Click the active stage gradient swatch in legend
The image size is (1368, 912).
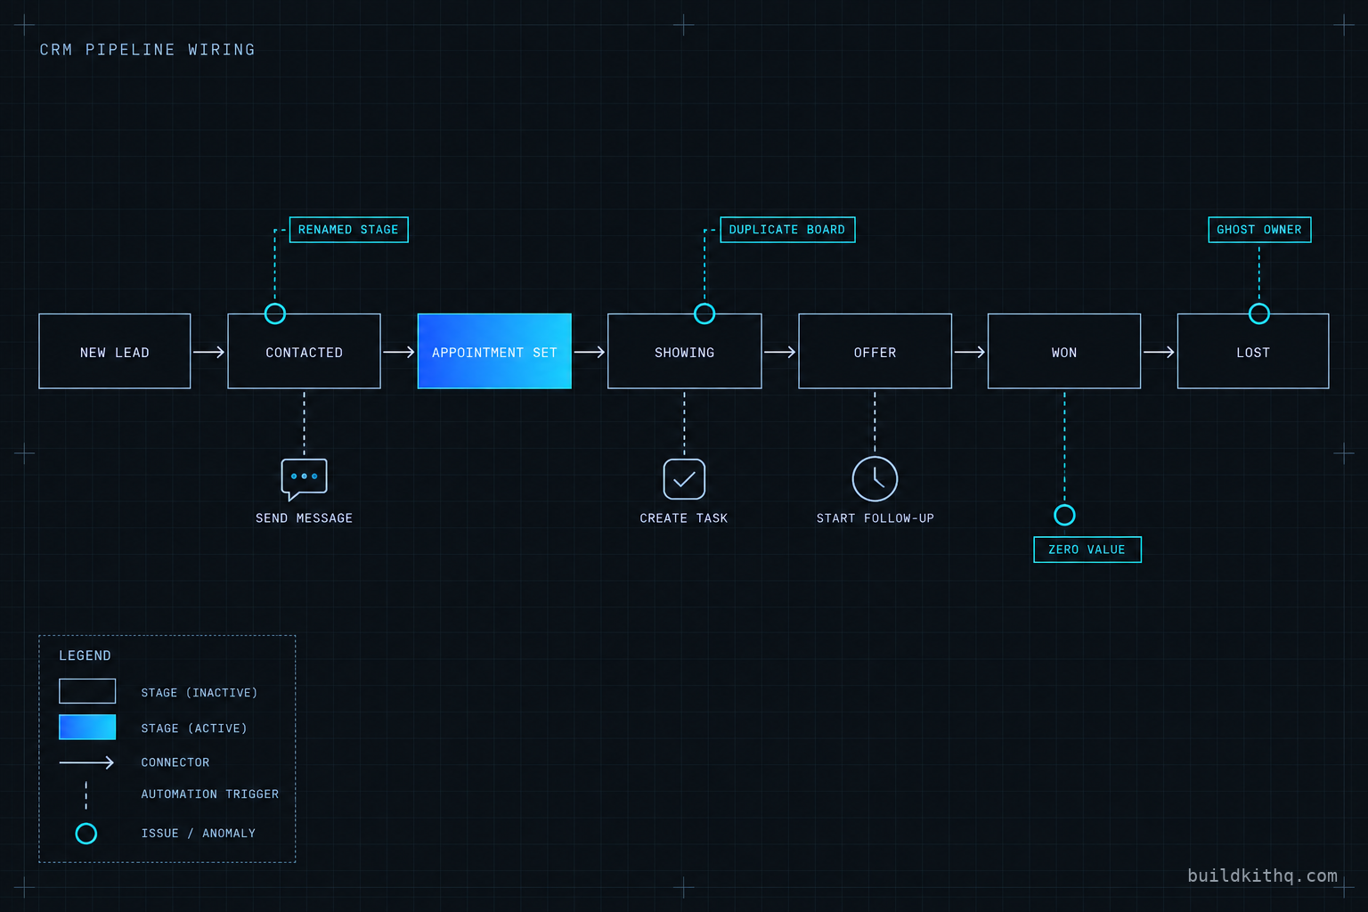pyautogui.click(x=87, y=727)
